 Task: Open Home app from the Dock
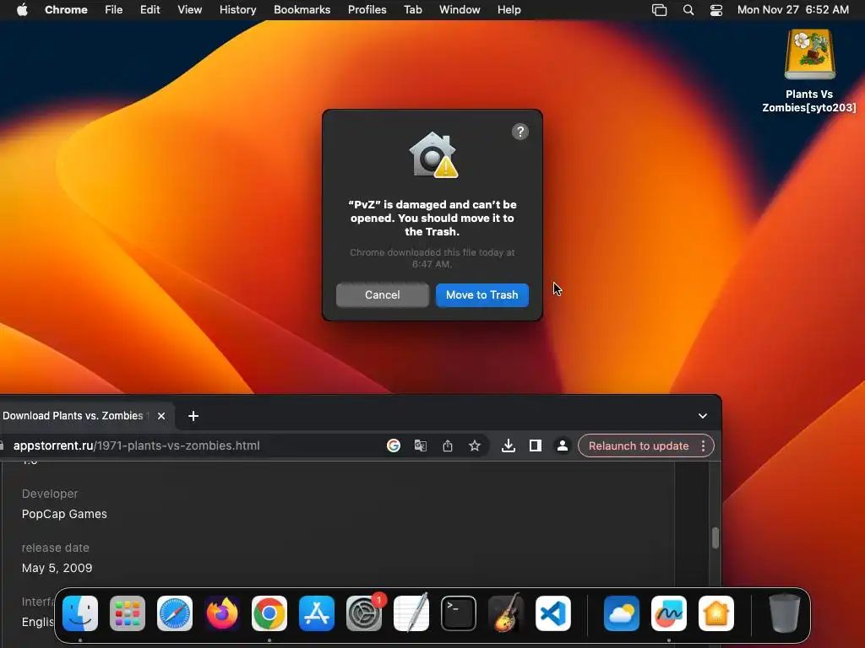[716, 613]
